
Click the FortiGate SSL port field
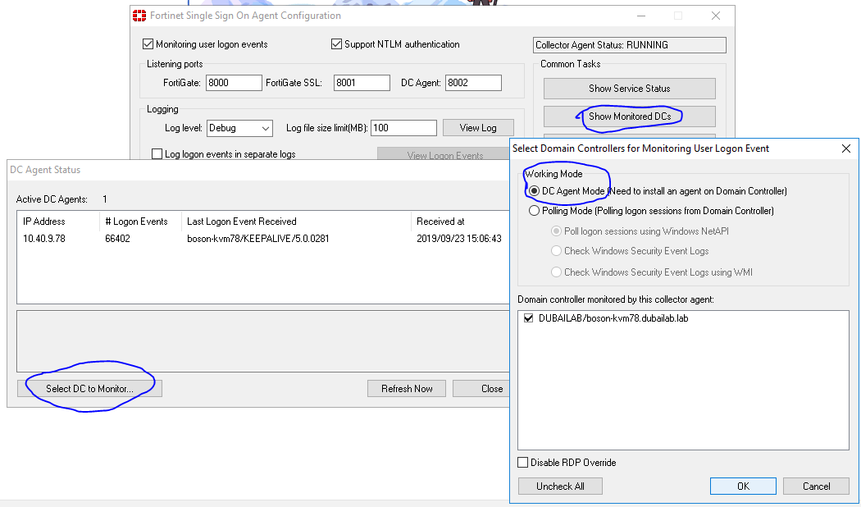click(362, 83)
